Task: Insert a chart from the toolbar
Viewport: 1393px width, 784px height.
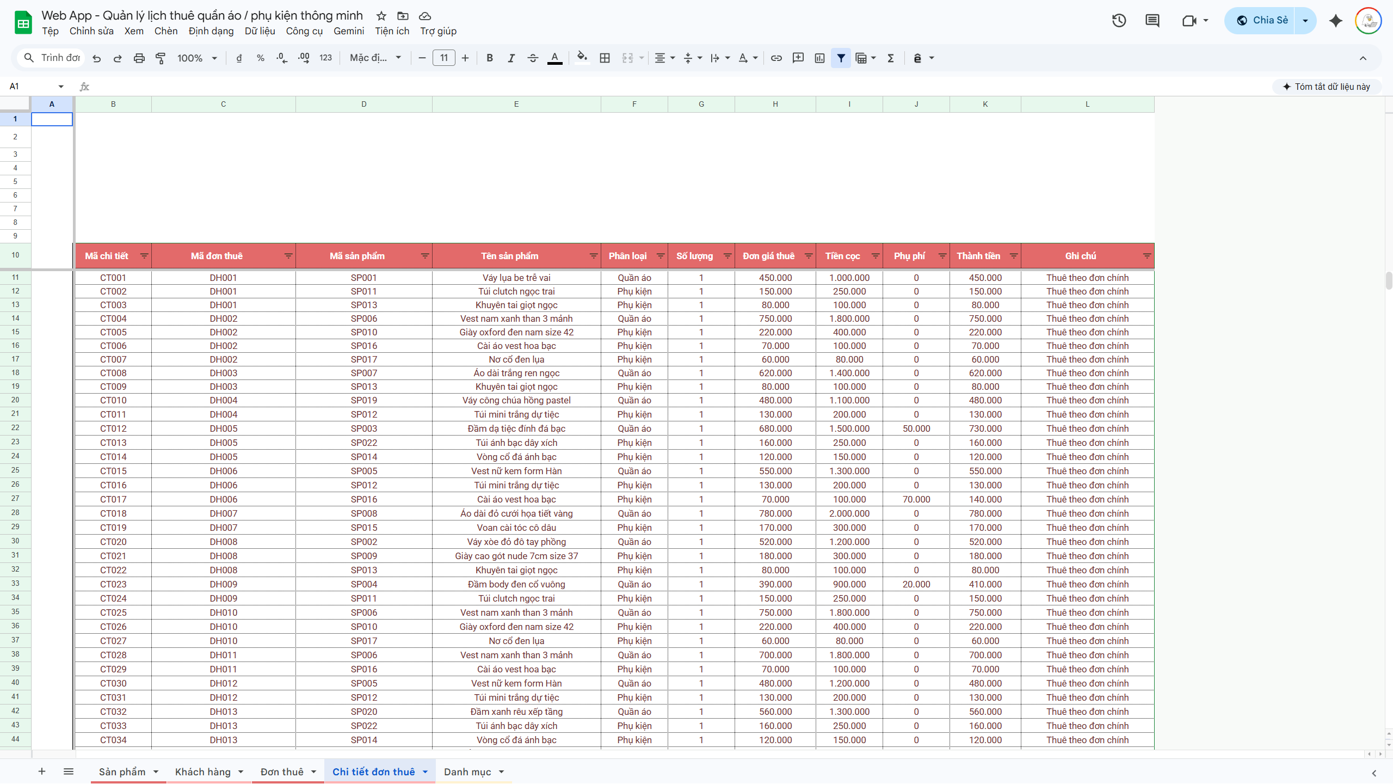Action: (x=819, y=58)
